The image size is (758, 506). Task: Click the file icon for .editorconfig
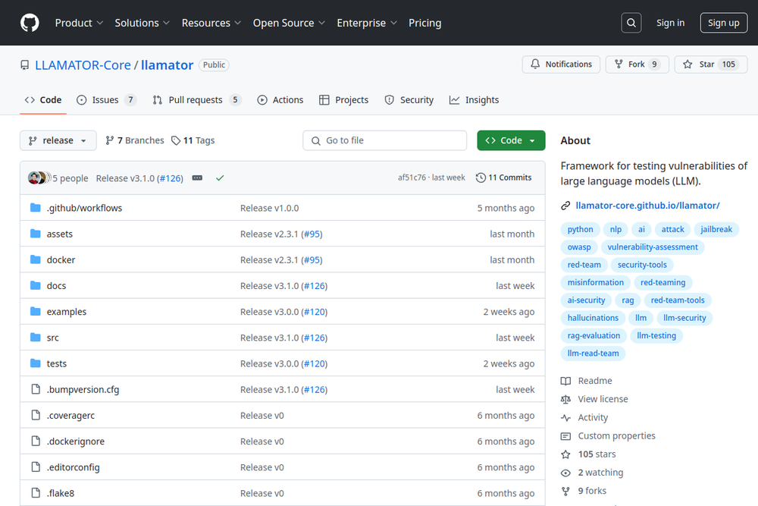click(x=36, y=467)
